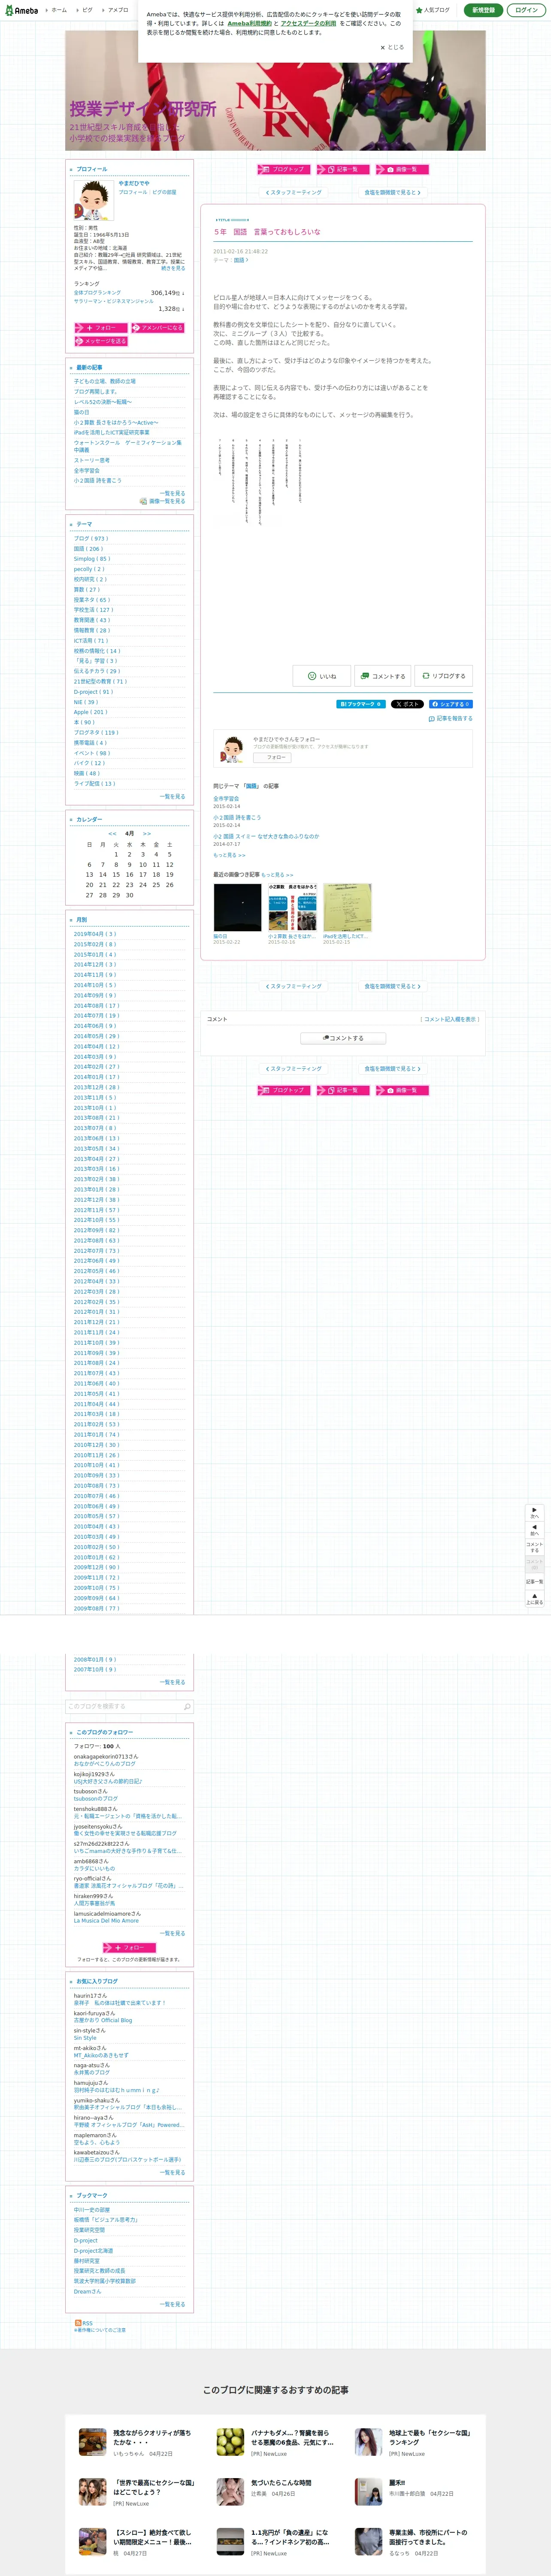Click the profile avatar image
The height and width of the screenshot is (2576, 551).
(x=93, y=201)
